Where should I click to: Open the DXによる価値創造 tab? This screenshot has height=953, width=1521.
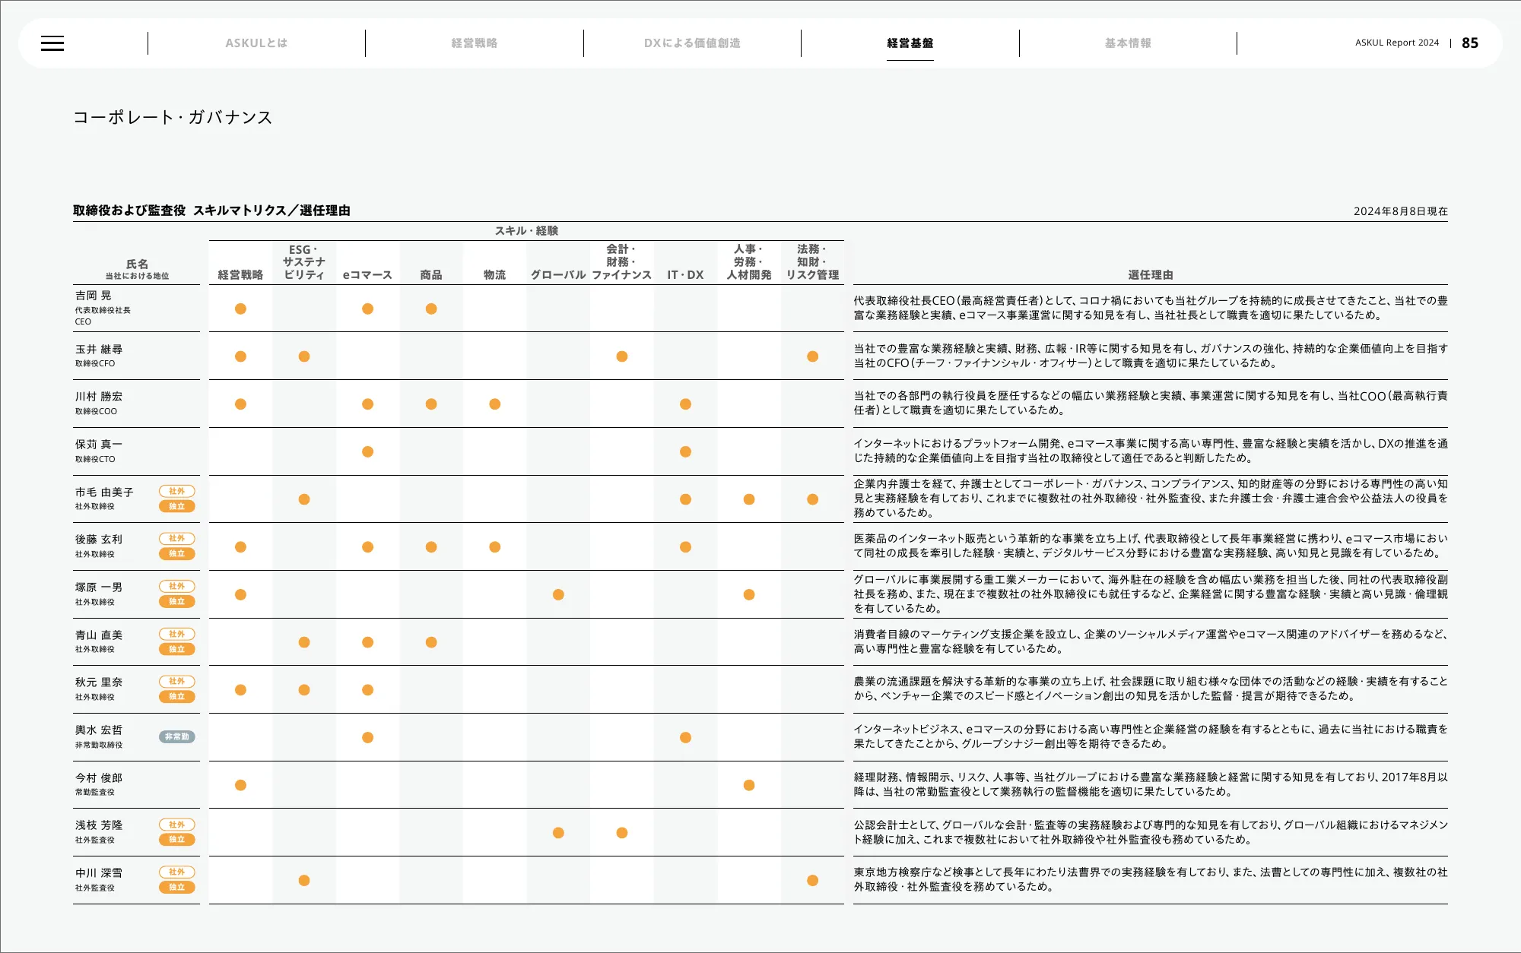click(692, 43)
